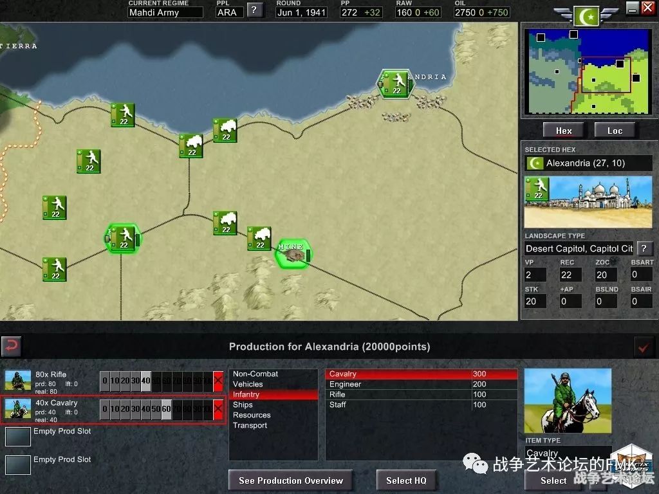Click the Cavalry item type field
This screenshot has height=494, width=659.
568,453
